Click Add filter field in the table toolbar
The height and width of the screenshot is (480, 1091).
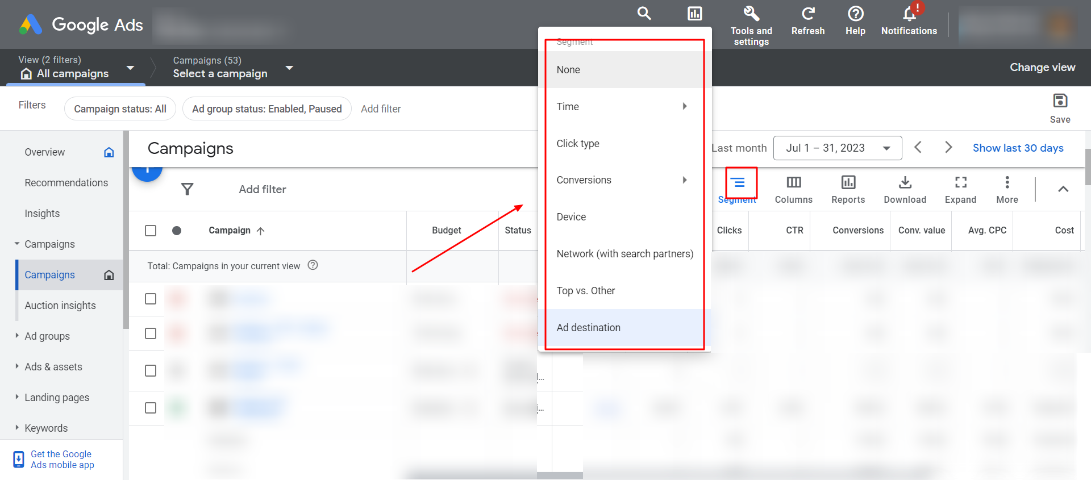pos(262,189)
